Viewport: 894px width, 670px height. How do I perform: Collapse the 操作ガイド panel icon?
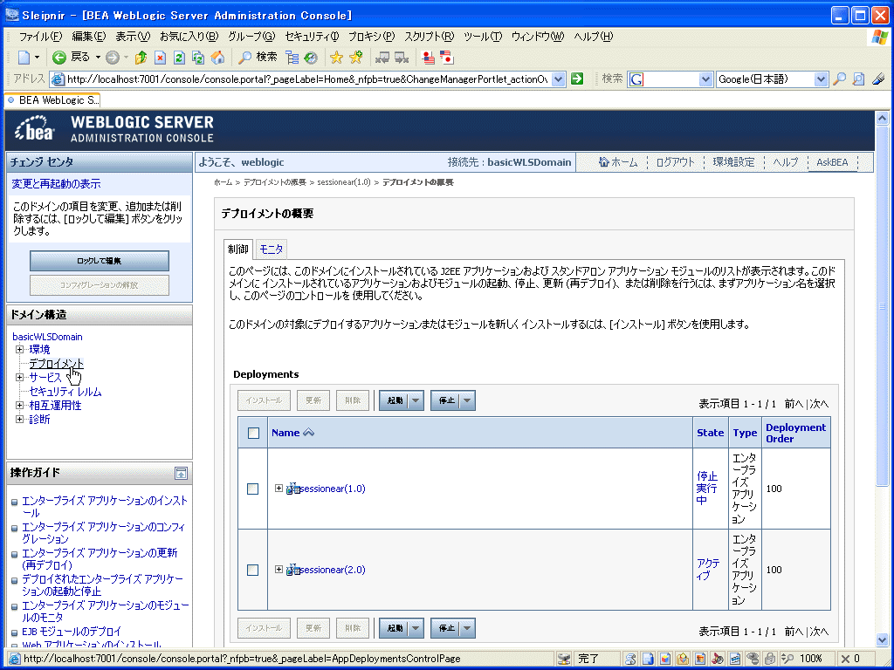[181, 473]
